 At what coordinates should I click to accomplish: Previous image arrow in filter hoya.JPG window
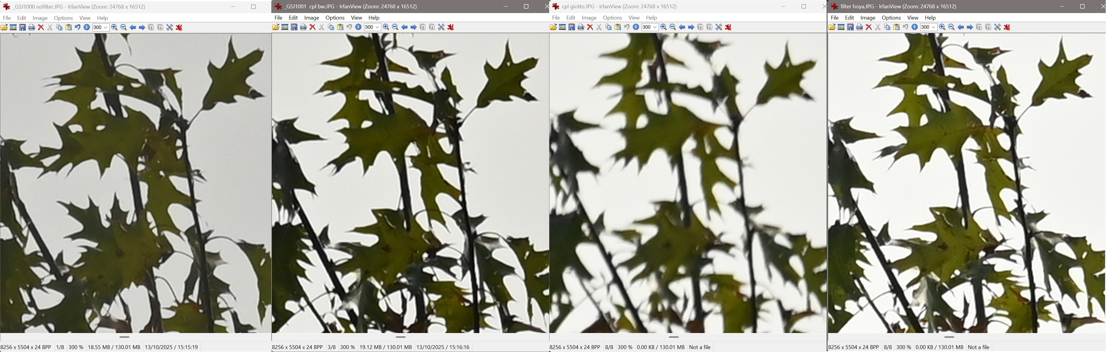(960, 27)
